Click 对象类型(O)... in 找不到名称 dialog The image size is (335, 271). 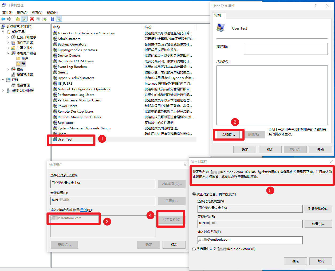point(318,209)
